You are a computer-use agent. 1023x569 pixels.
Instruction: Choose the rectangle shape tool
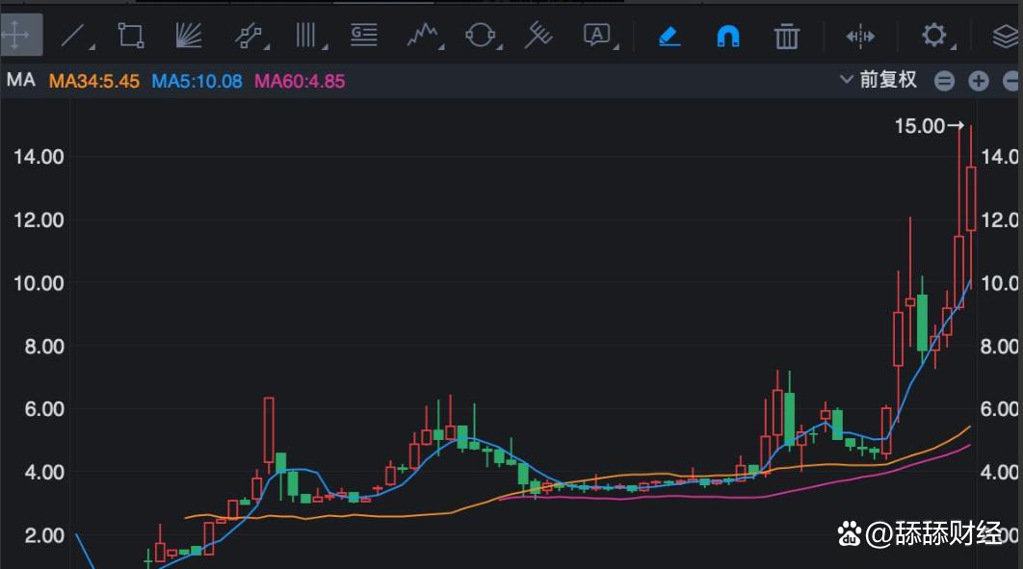tap(130, 37)
